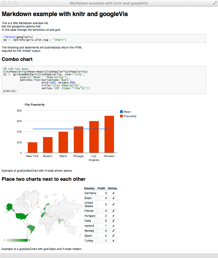This screenshot has height=258, width=218.
Task: Click the Boston bar in chart
Action: [x=48, y=145]
